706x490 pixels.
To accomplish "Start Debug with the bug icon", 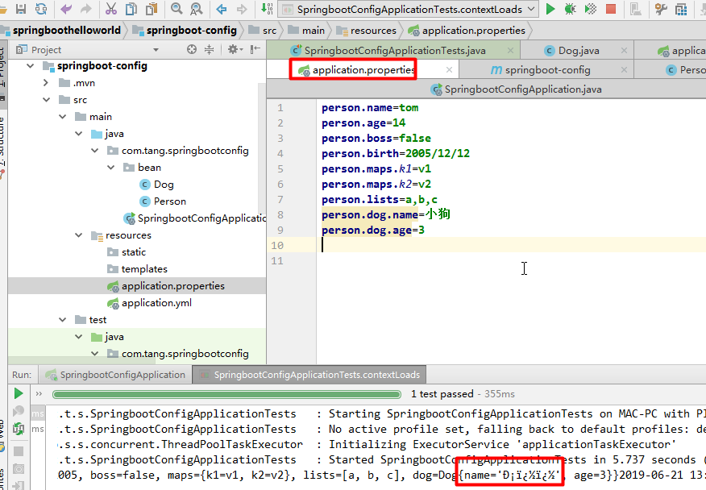I will tap(570, 9).
